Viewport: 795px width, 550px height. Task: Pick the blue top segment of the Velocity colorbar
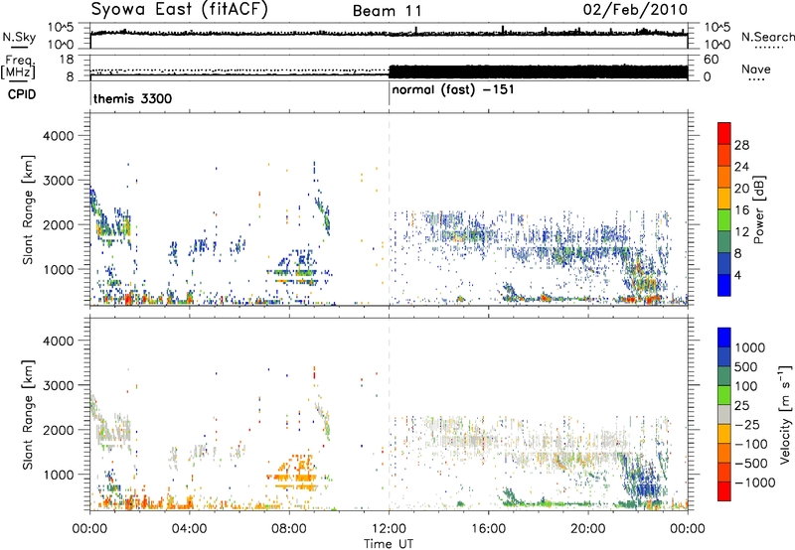click(724, 338)
